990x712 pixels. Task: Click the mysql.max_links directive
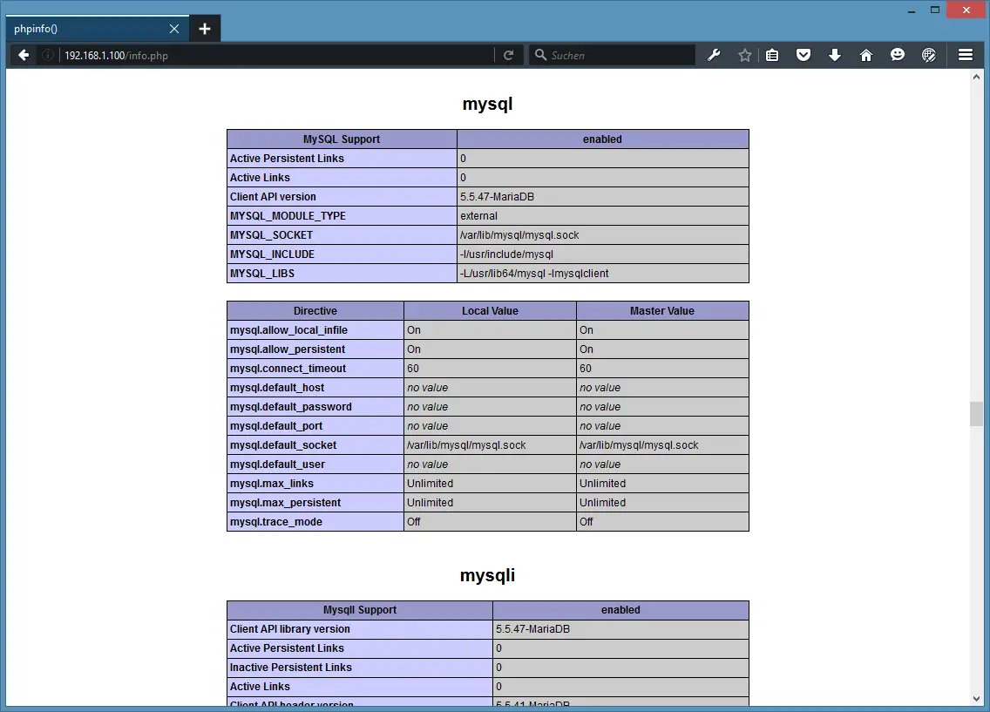tap(272, 484)
